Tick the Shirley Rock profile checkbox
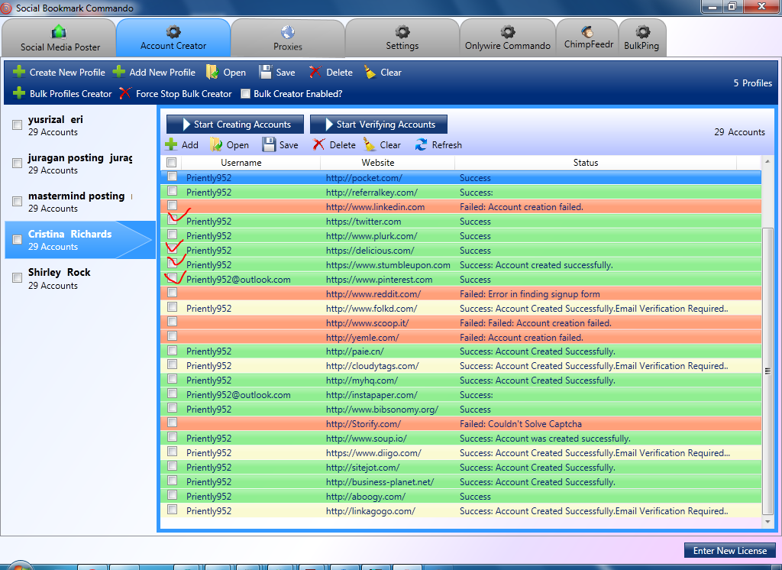Viewport: 782px width, 570px height. pyautogui.click(x=18, y=277)
